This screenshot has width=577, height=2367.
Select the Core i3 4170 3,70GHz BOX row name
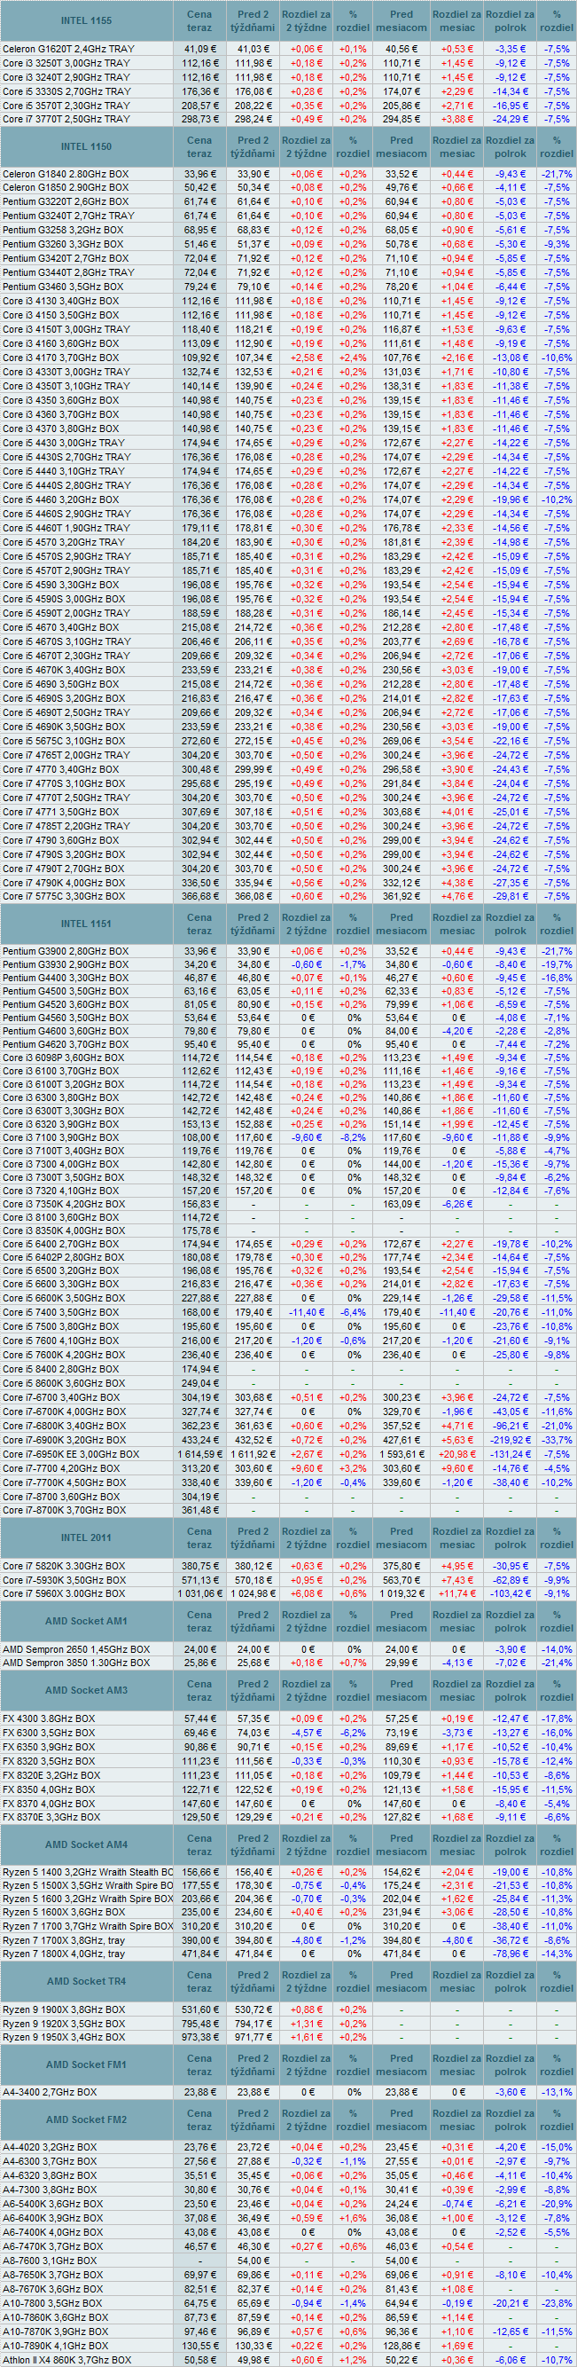(60, 358)
